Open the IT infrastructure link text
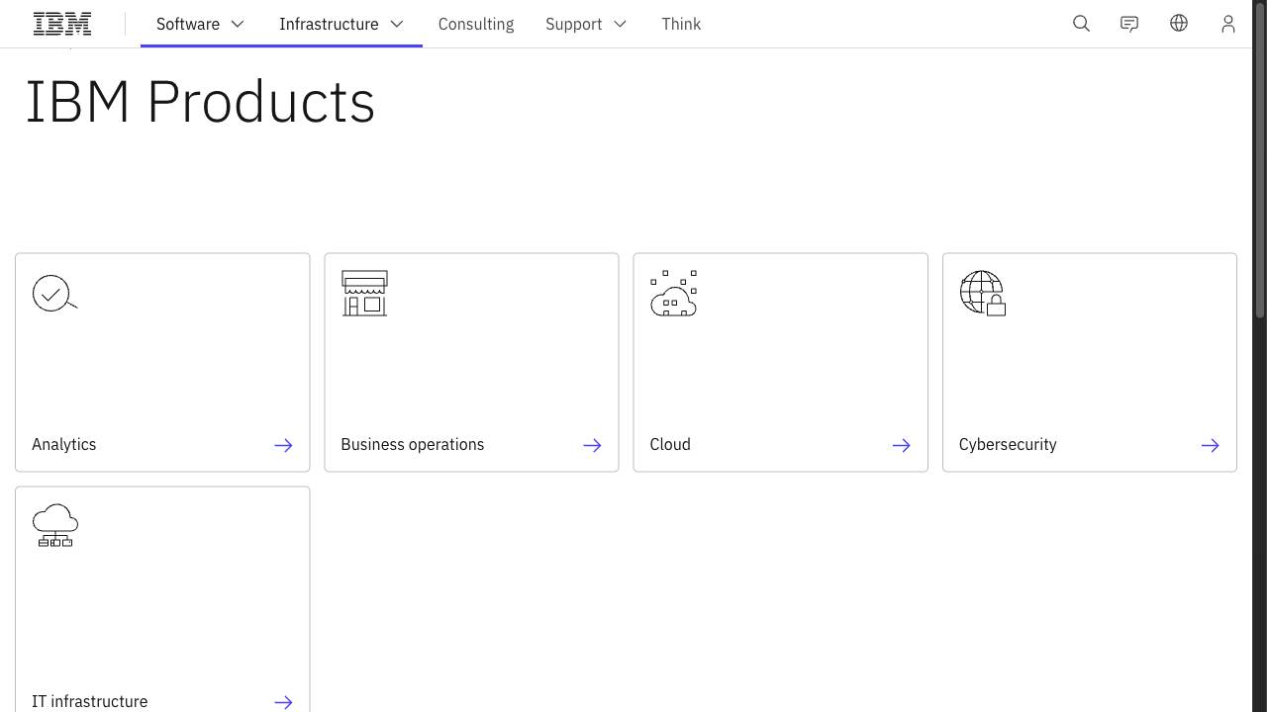 click(x=90, y=701)
